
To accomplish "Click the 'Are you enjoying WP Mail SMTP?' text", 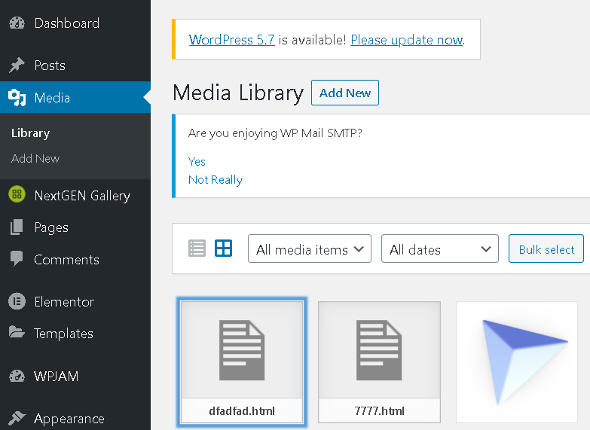I will click(275, 133).
